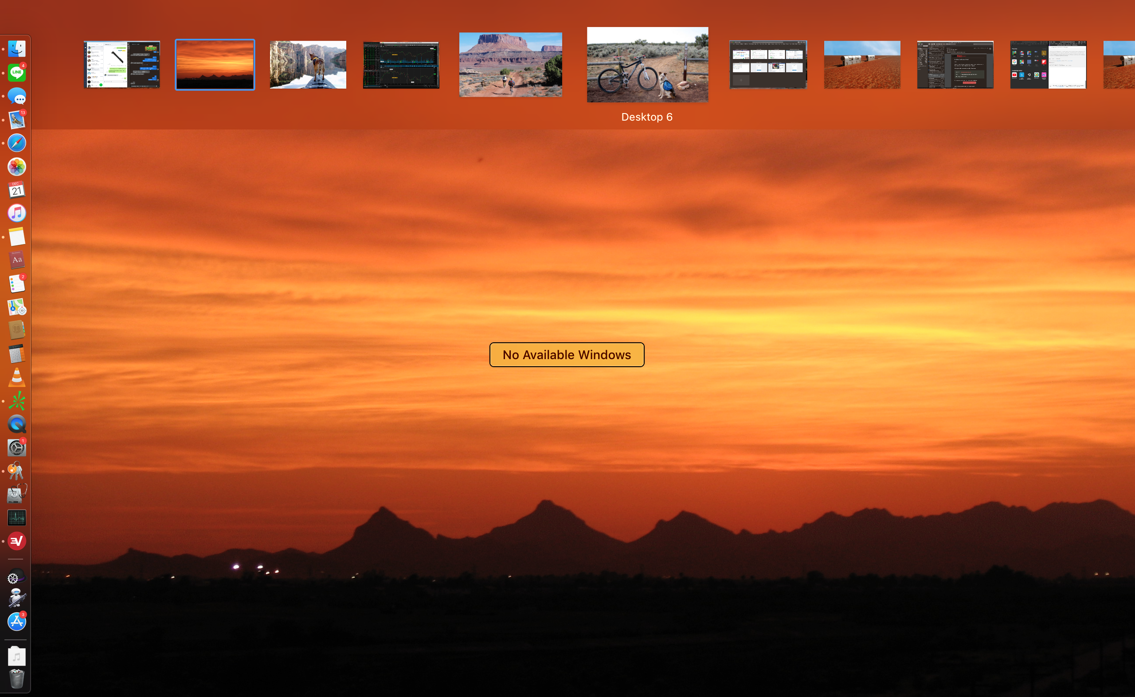Launch Safari compass icon

(16, 143)
